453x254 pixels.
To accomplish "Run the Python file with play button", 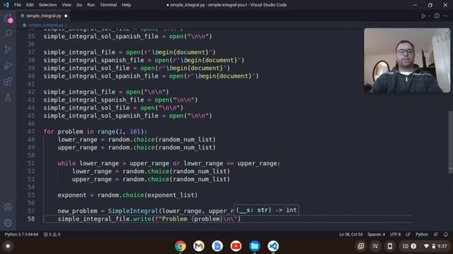I will [423, 16].
